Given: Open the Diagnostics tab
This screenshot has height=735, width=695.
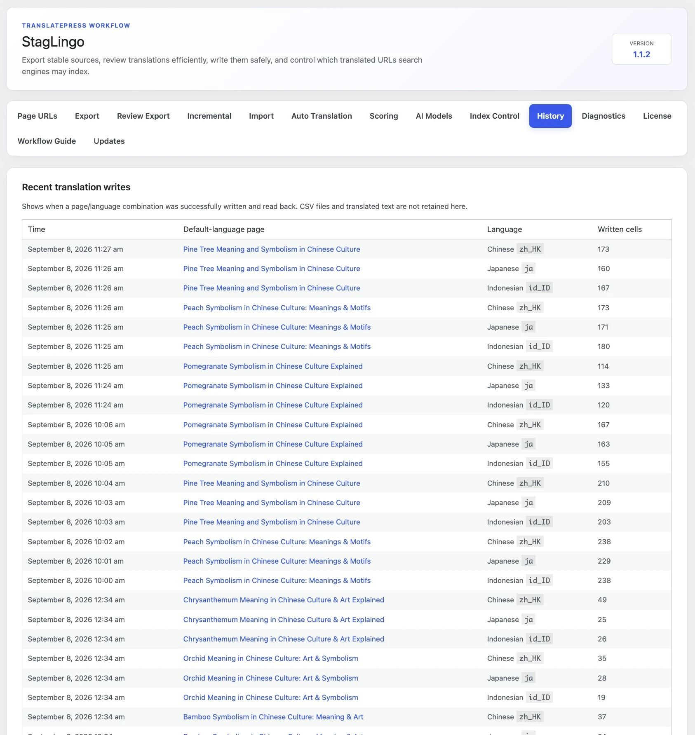Looking at the screenshot, I should click(603, 116).
